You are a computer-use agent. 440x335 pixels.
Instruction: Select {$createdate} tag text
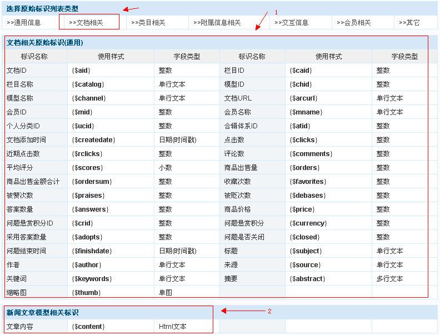point(94,140)
